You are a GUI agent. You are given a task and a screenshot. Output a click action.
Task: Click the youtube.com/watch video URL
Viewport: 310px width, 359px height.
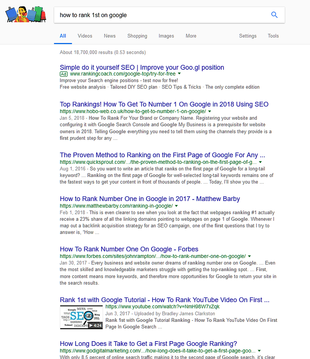[x=162, y=307]
